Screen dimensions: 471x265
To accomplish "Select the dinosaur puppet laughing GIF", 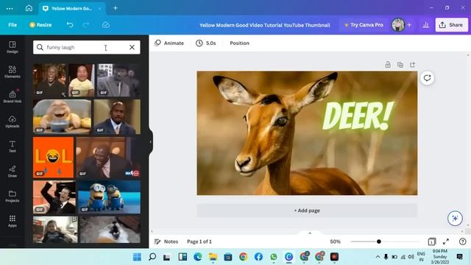I will pyautogui.click(x=62, y=116).
